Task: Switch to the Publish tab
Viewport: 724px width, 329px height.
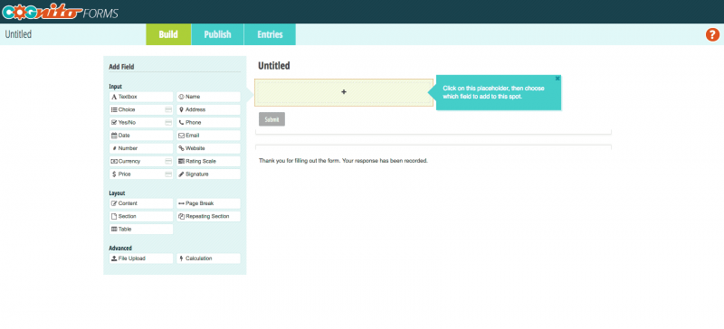Action: pyautogui.click(x=217, y=34)
